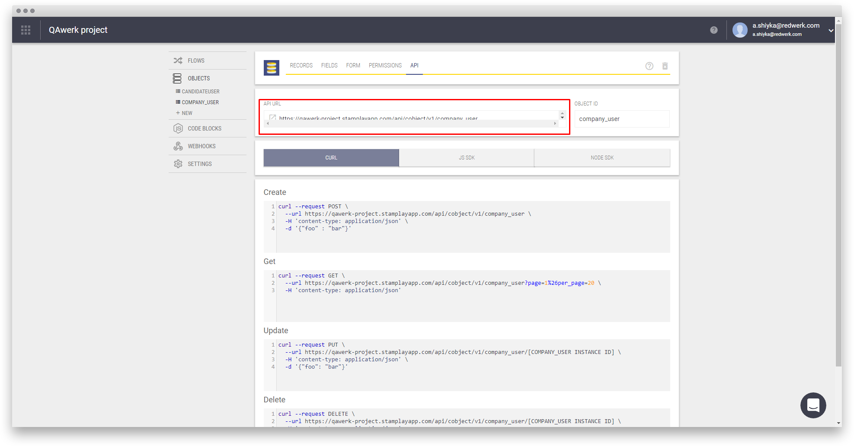Click the Objects database icon in sidebar

point(177,78)
